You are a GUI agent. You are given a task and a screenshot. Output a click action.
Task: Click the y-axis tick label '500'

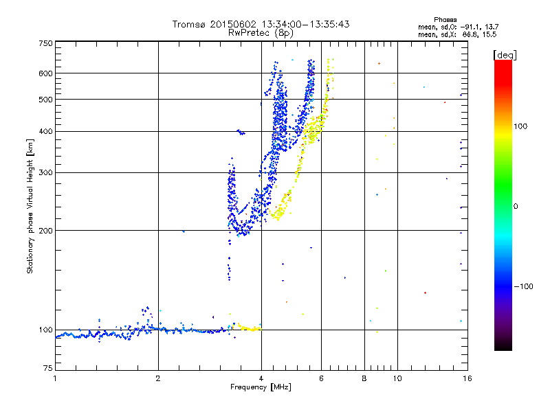(x=46, y=100)
